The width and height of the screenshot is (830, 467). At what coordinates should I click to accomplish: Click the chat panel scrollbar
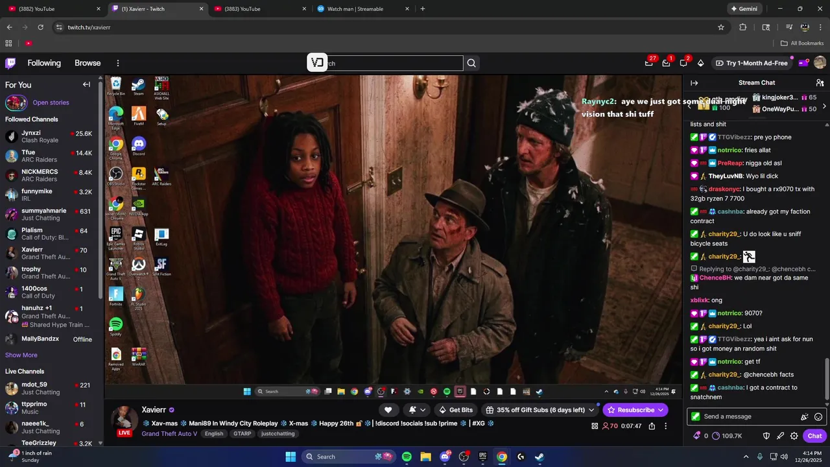coord(827,379)
